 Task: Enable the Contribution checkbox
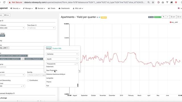(28, 80)
